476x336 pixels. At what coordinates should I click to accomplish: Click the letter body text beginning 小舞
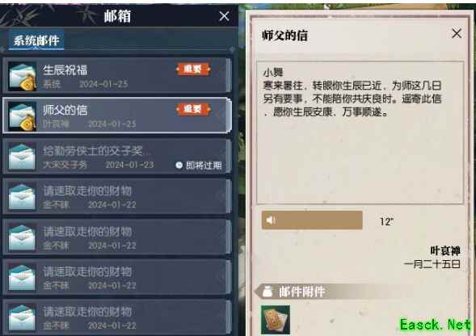coord(352,93)
